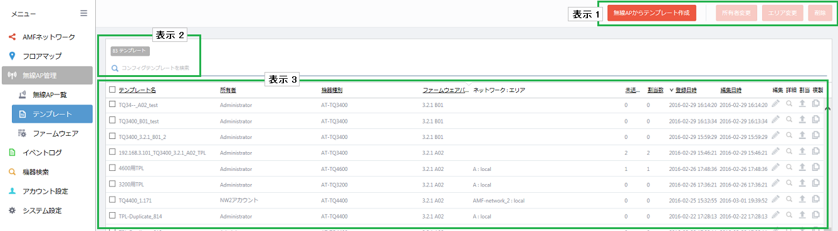Check the select-all checkbox in table header
This screenshot has height=231, width=838.
click(x=112, y=90)
